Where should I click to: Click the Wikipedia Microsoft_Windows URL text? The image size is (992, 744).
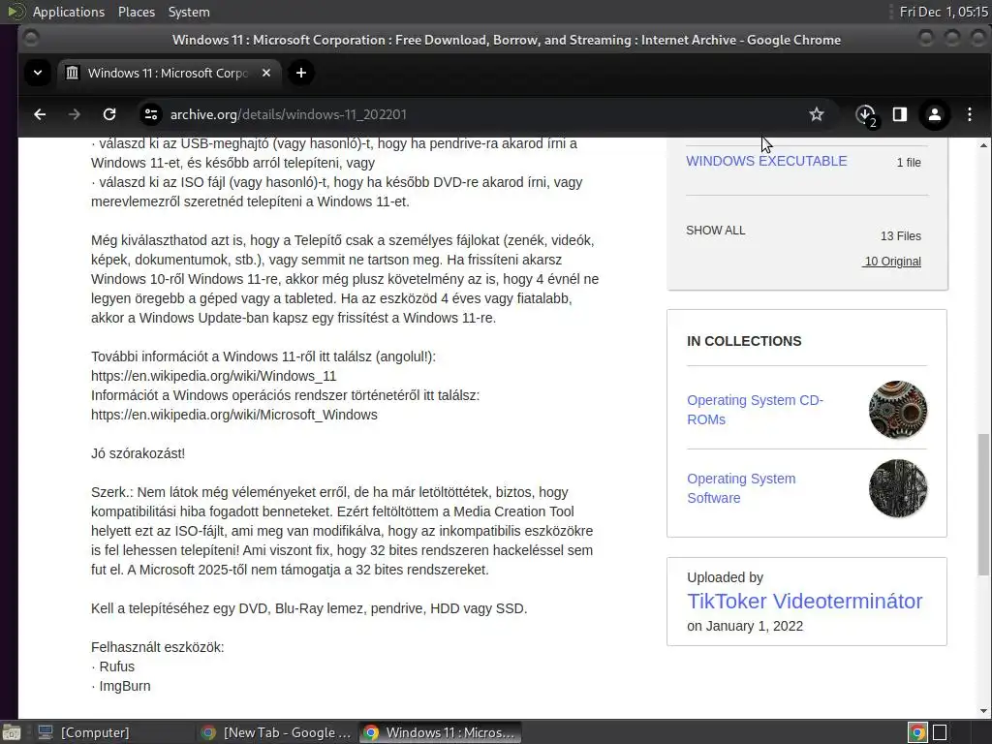click(234, 415)
